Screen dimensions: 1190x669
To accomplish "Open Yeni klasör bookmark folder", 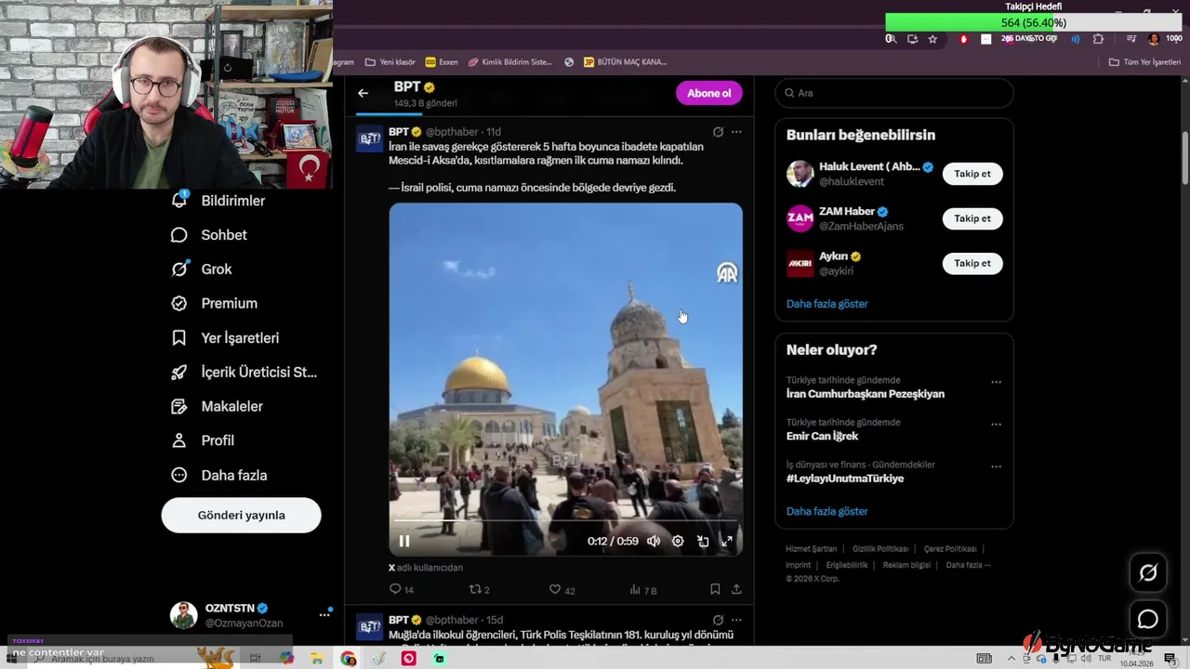I will pyautogui.click(x=390, y=62).
